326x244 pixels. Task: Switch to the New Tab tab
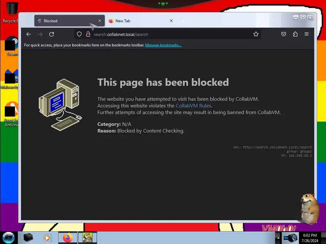[140, 21]
